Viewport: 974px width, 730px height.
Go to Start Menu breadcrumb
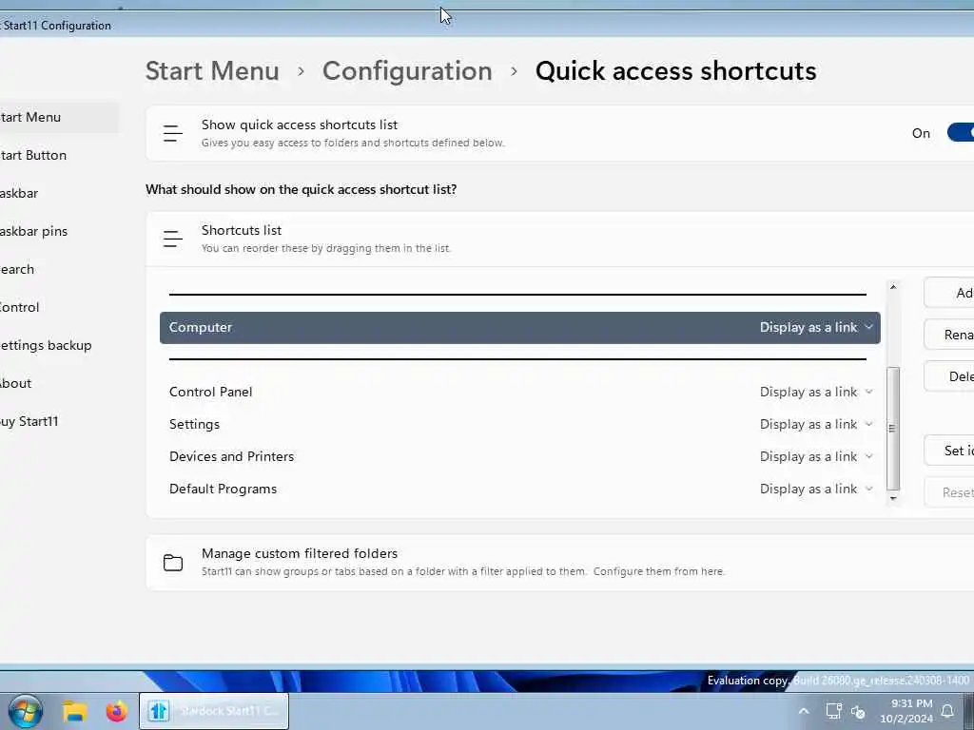212,70
